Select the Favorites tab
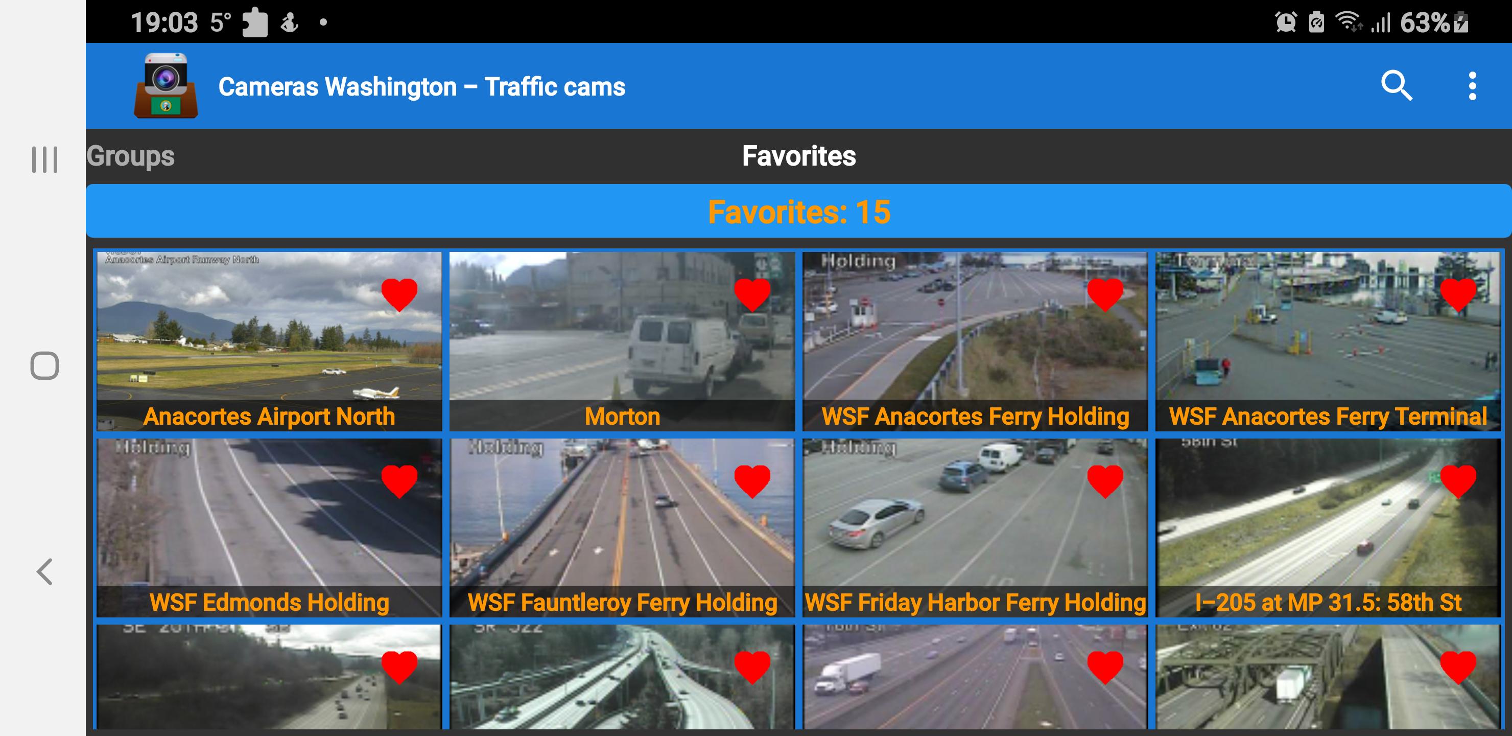The width and height of the screenshot is (1512, 736). click(x=799, y=156)
